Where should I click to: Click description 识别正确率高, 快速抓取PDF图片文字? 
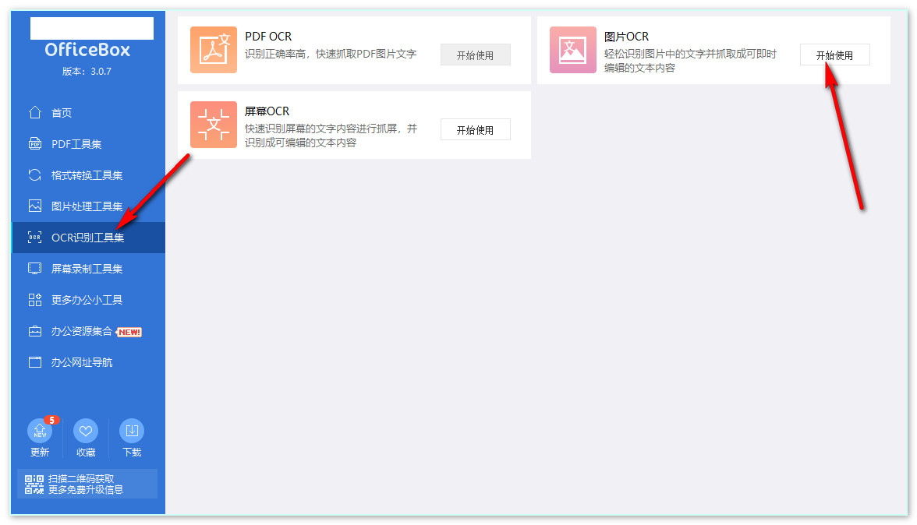pos(331,54)
